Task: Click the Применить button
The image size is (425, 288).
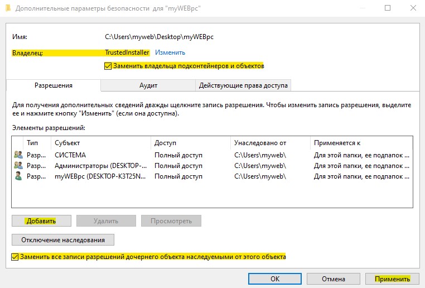Action: click(x=392, y=279)
